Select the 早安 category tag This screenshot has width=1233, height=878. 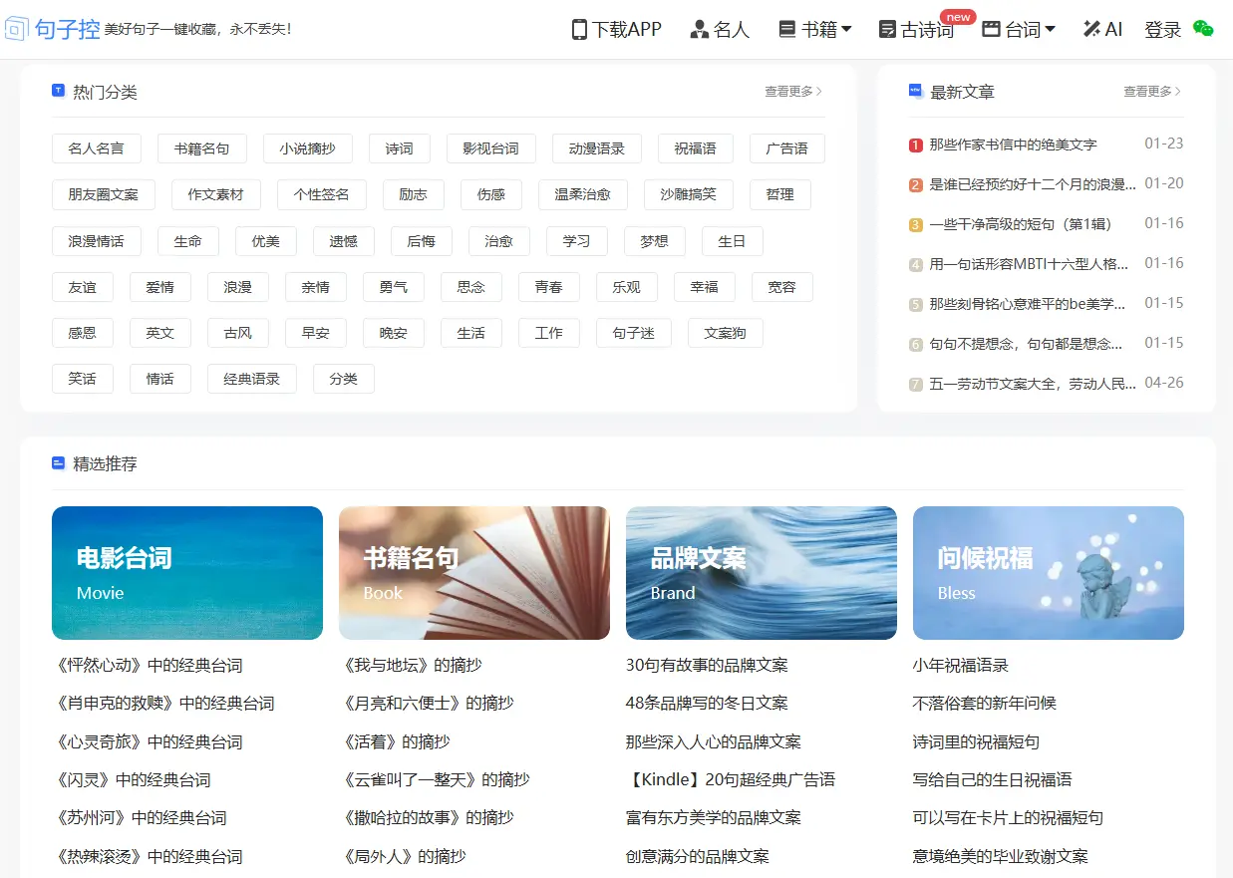point(316,332)
